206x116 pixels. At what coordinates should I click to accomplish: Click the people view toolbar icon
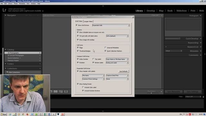(66, 92)
